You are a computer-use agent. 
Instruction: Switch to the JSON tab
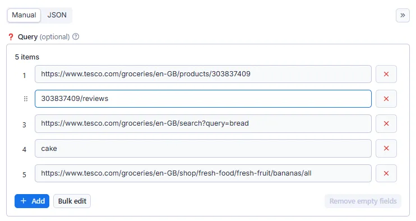pos(57,15)
